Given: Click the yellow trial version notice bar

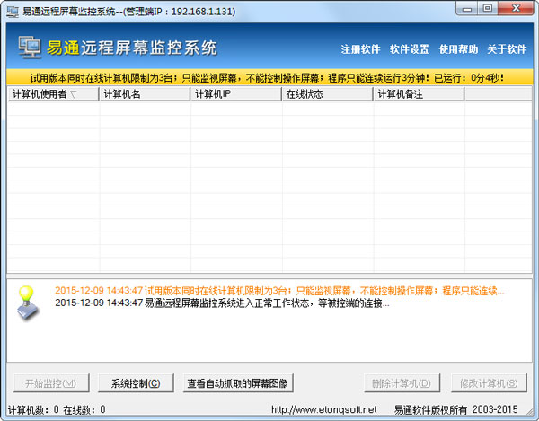Looking at the screenshot, I should coord(269,77).
